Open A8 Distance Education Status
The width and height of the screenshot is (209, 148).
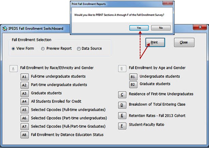click(25, 135)
